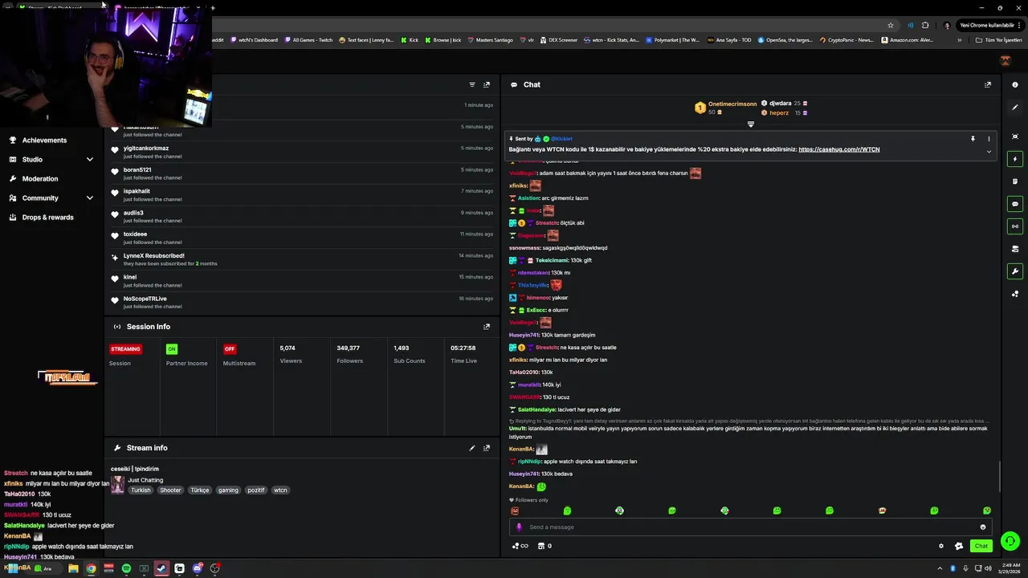Screen dimensions: 1028x578
Task: Open the Polymarket bookmark
Action: click(x=672, y=40)
